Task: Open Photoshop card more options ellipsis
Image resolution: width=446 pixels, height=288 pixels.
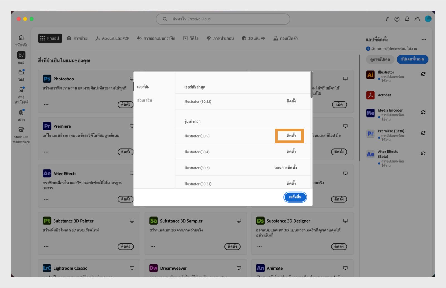Action: (46, 105)
